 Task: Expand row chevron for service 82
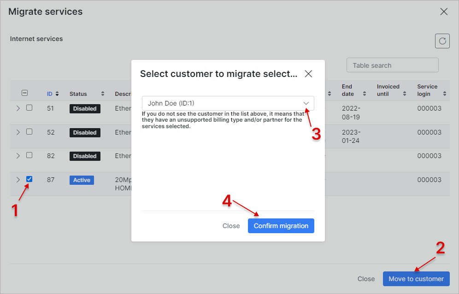[x=18, y=156]
